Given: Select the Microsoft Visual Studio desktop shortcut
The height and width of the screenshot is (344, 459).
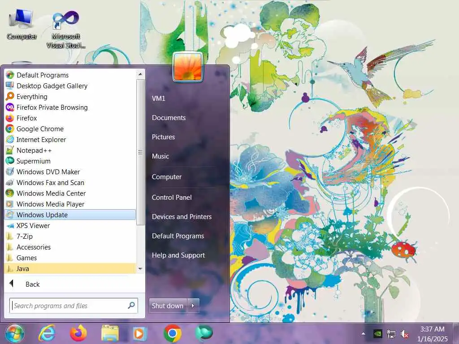Looking at the screenshot, I should (x=66, y=29).
